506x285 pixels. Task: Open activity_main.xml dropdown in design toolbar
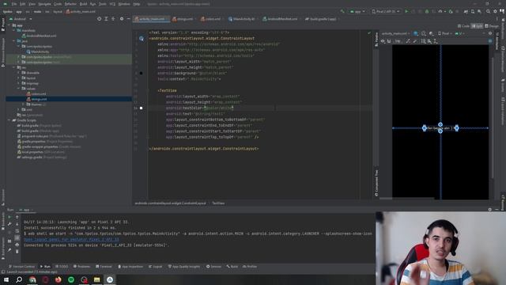pos(395,33)
